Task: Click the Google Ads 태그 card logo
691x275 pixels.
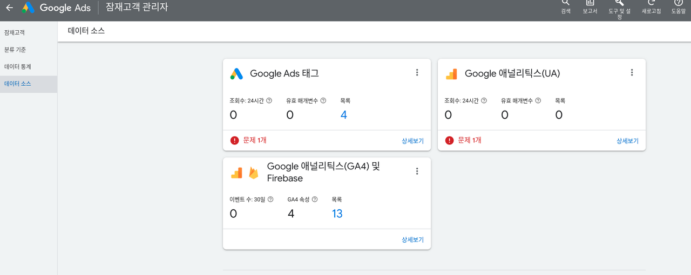Action: [236, 74]
